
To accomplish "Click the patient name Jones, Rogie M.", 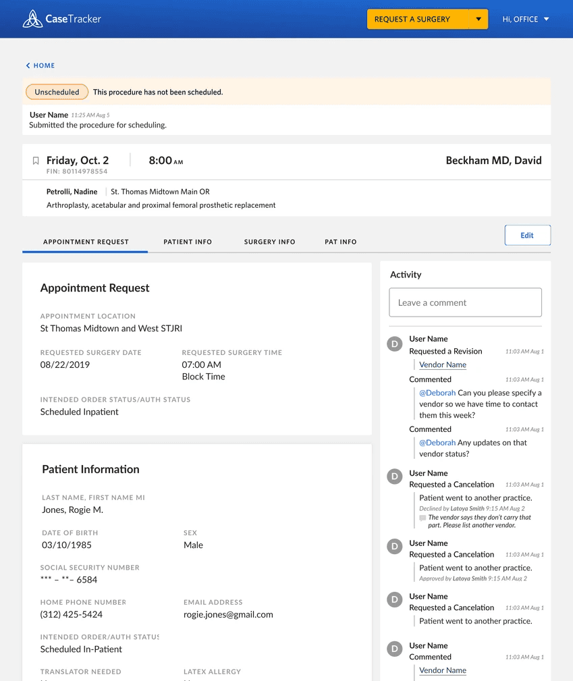I will 72,510.
